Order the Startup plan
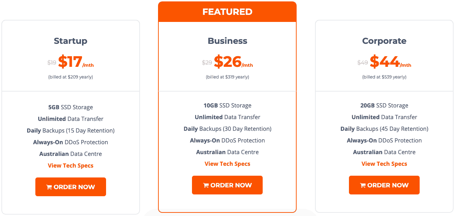Image resolution: width=455 pixels, height=216 pixels. (x=71, y=187)
